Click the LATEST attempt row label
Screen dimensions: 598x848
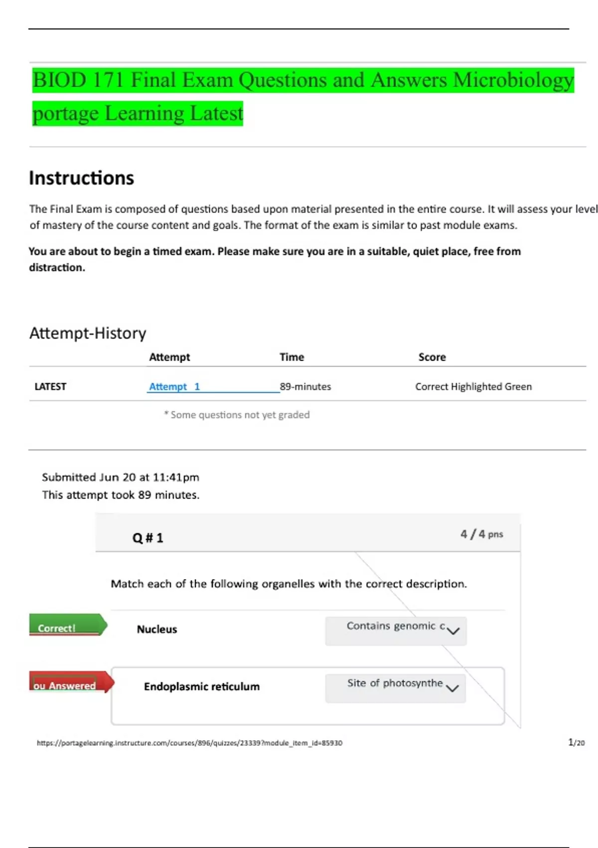pyautogui.click(x=50, y=387)
